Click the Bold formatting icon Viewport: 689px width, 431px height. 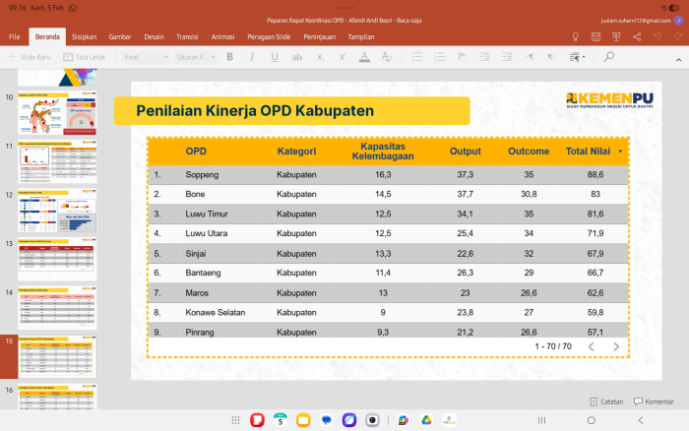tap(228, 57)
